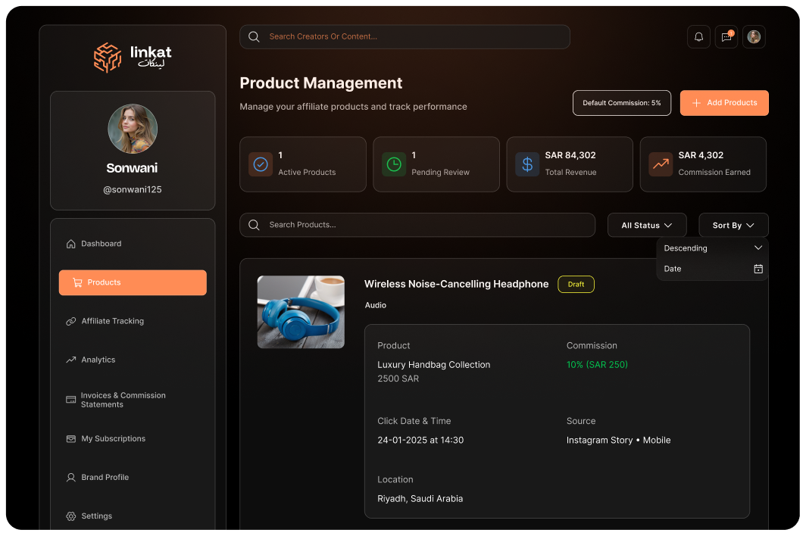
Task: Expand the All Status dropdown
Action: pyautogui.click(x=647, y=225)
